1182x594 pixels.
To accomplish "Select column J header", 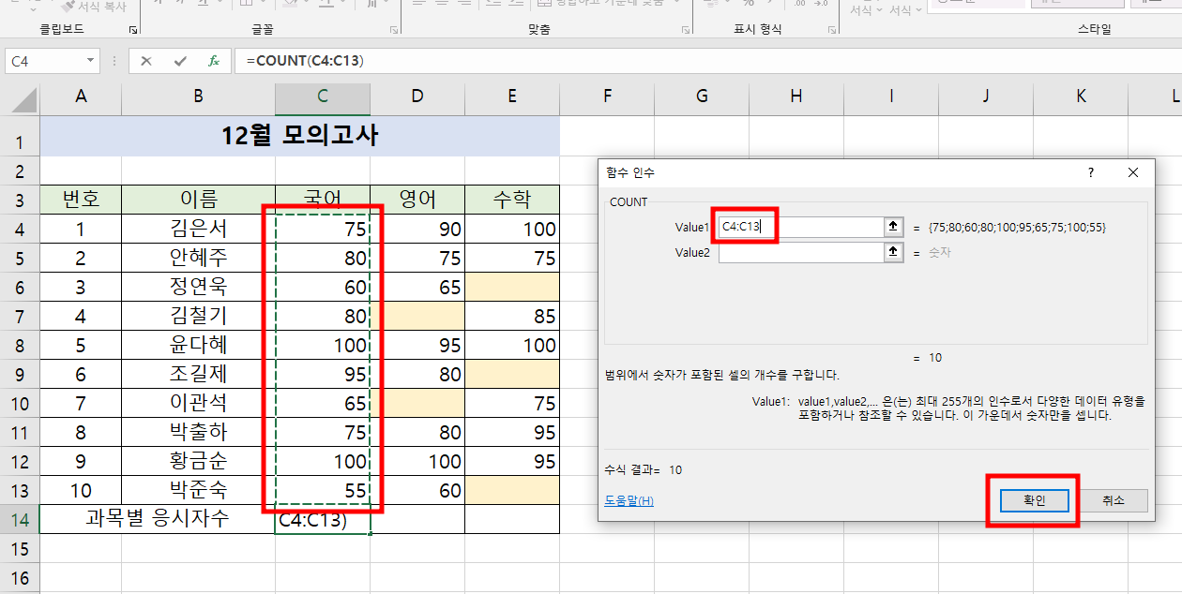I will [986, 96].
